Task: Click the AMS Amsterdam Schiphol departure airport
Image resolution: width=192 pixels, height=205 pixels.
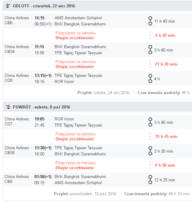Action: [x=78, y=18]
